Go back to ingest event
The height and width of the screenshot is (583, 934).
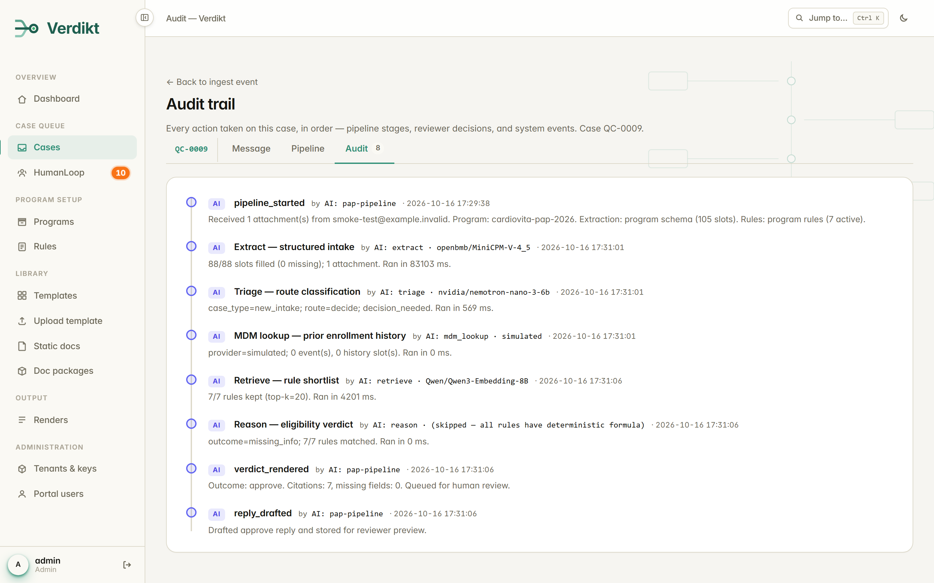[212, 82]
